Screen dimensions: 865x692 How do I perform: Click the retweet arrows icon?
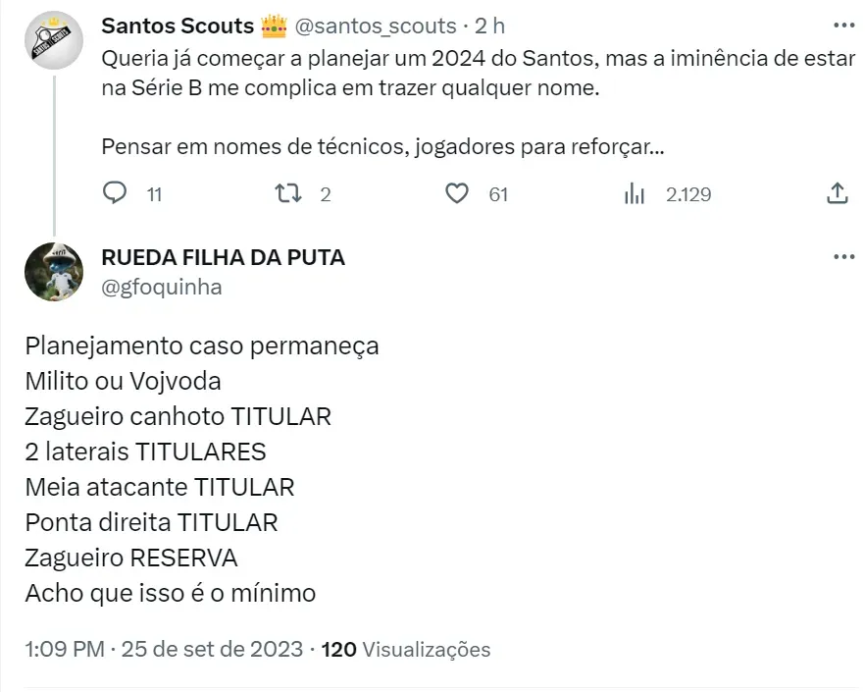(x=286, y=193)
